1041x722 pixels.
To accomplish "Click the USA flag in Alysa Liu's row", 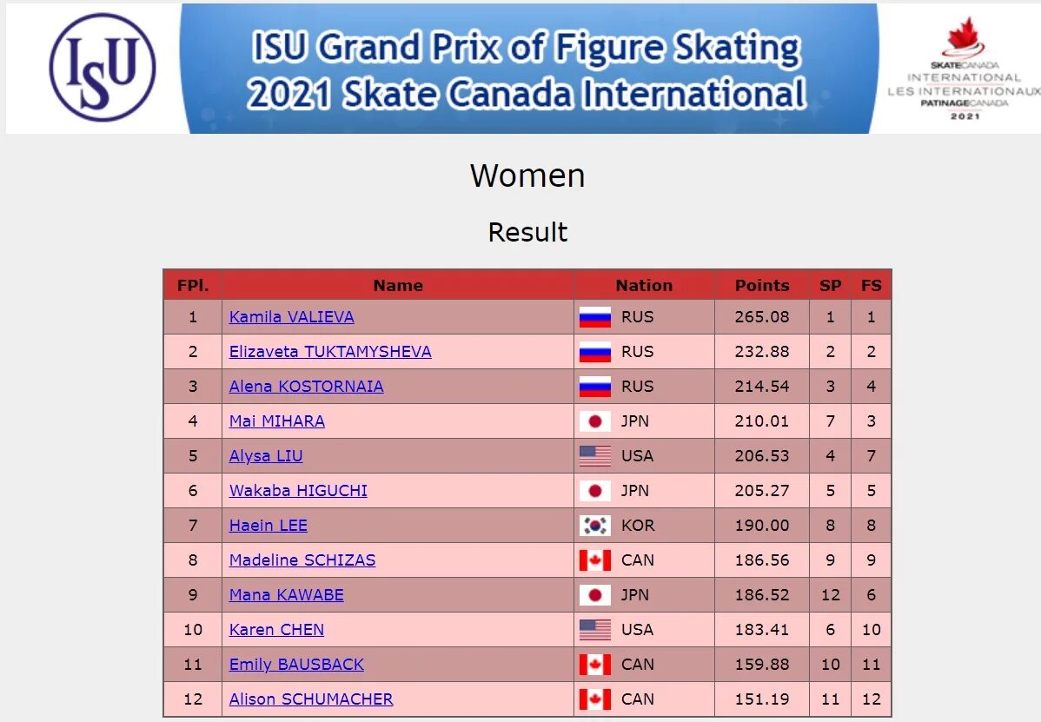I will 595,456.
